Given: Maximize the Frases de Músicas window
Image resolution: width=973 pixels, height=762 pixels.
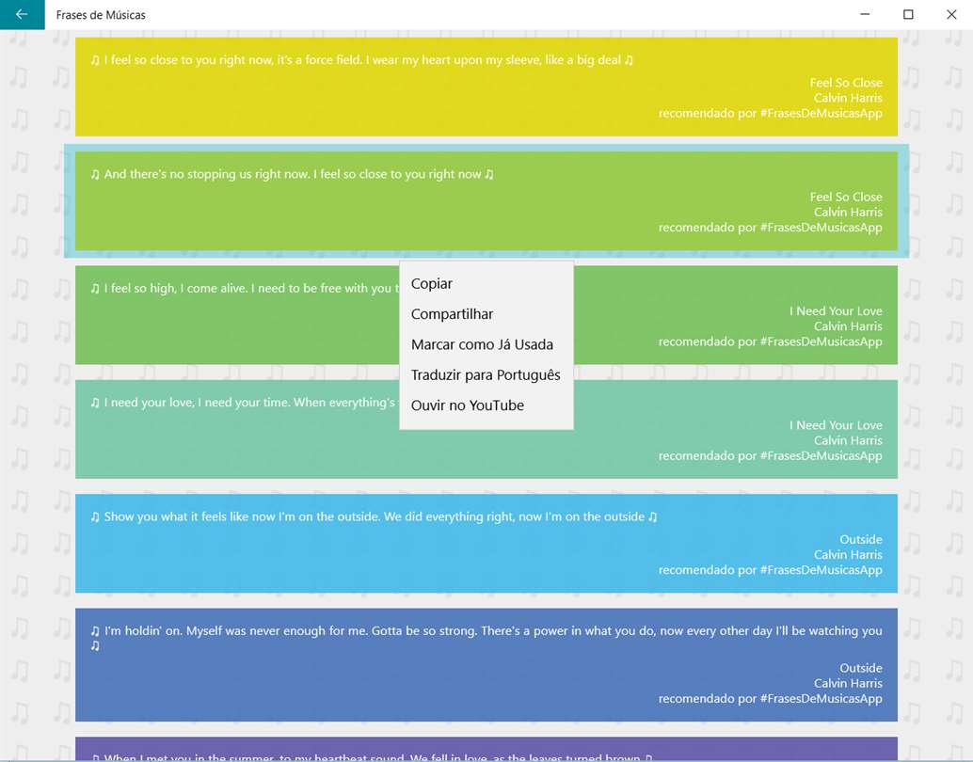Looking at the screenshot, I should (x=908, y=14).
